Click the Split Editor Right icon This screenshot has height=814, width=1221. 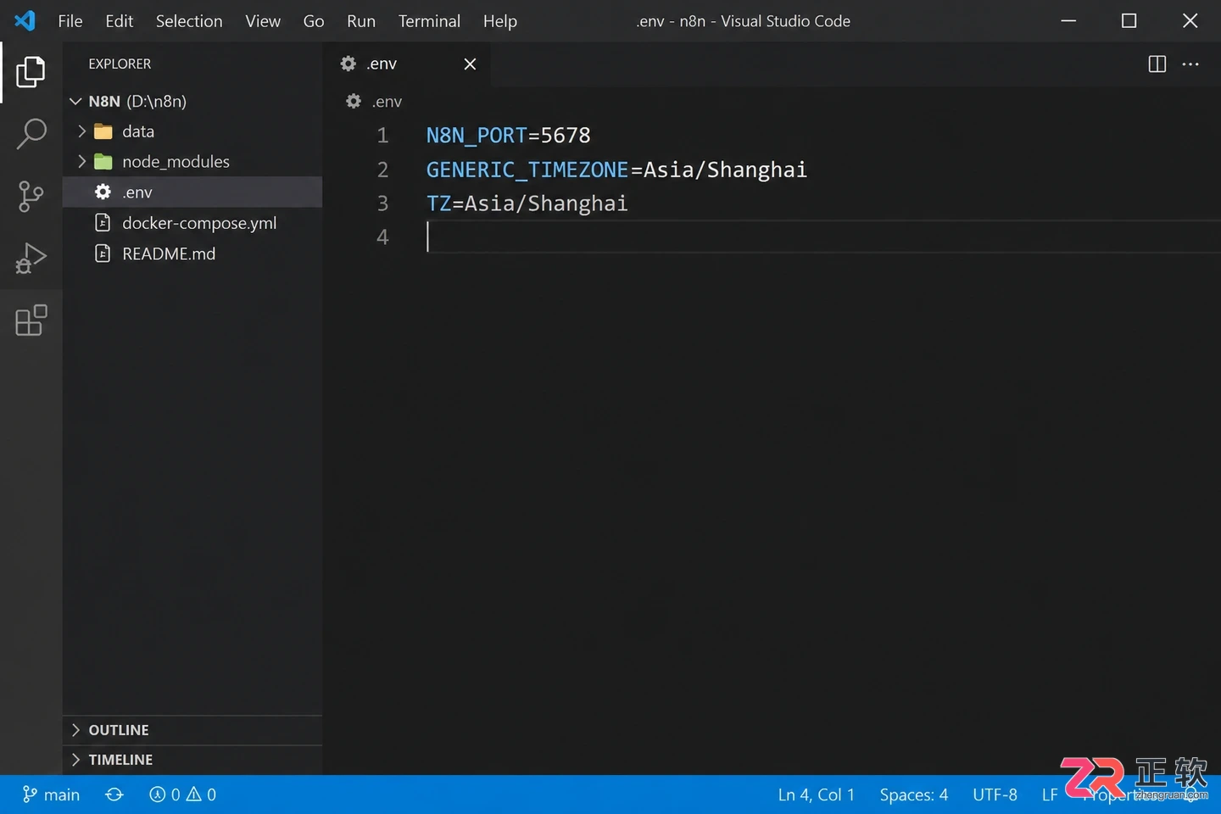point(1157,64)
